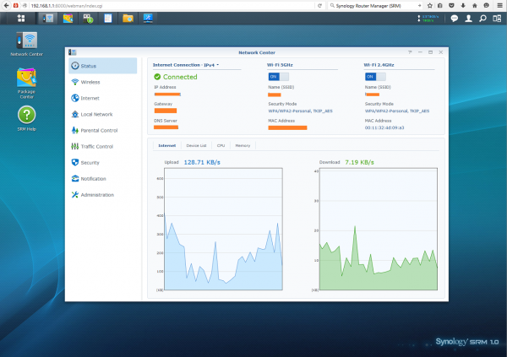The width and height of the screenshot is (507, 357).
Task: Expand the Internet Connection IPv4 dropdown
Action: point(186,65)
